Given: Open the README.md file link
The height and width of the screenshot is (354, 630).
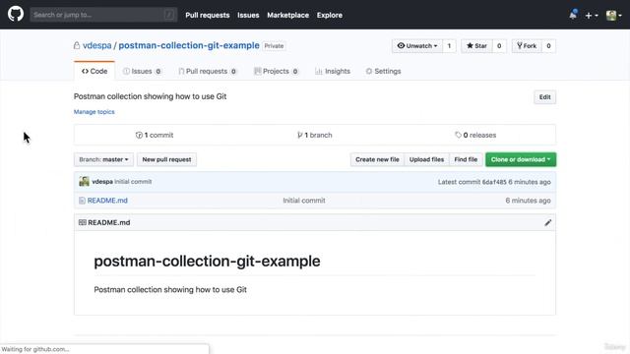Looking at the screenshot, I should click(107, 201).
